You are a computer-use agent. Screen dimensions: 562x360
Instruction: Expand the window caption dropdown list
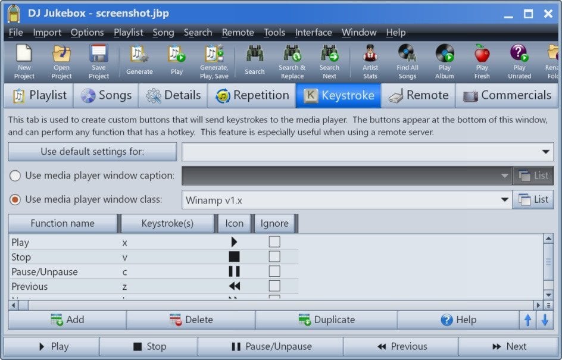click(505, 175)
